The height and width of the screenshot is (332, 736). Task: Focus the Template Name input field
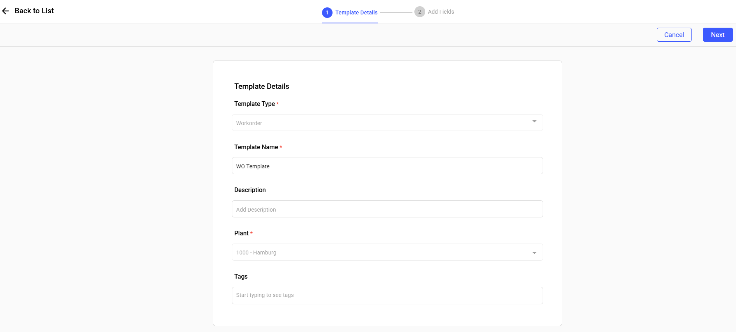pyautogui.click(x=387, y=166)
